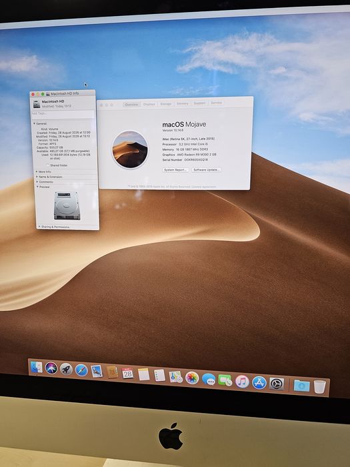Viewport: 350px width, 467px height.
Task: Open Contacts book icon in Dock
Action: click(x=112, y=372)
